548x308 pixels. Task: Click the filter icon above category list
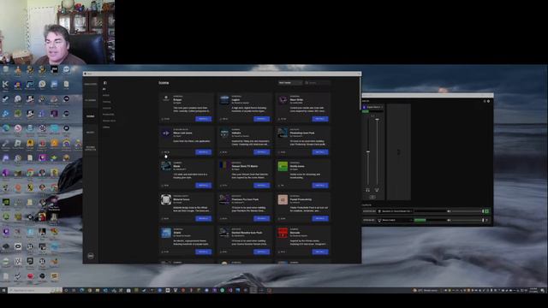[x=104, y=83]
